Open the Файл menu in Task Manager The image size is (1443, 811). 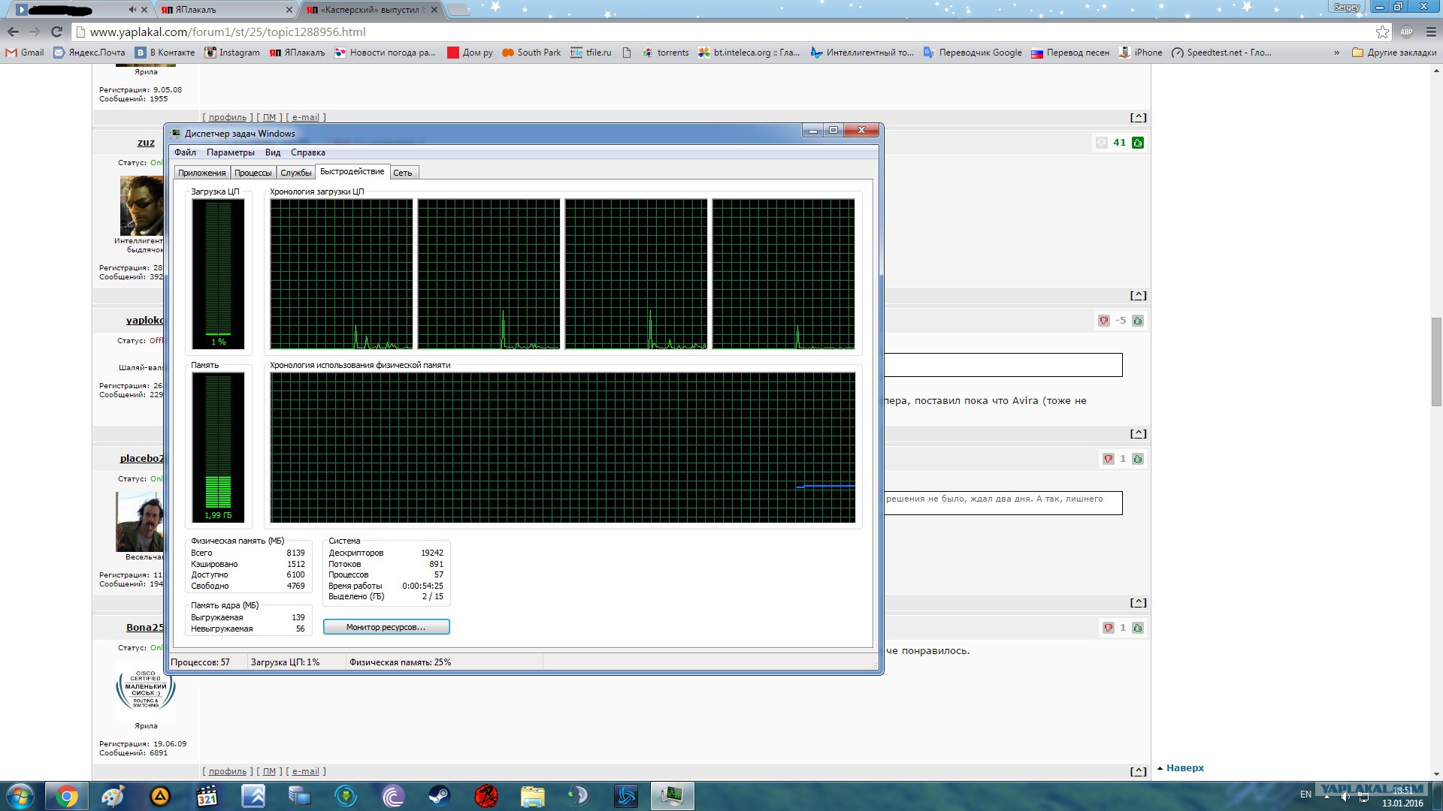(x=185, y=152)
